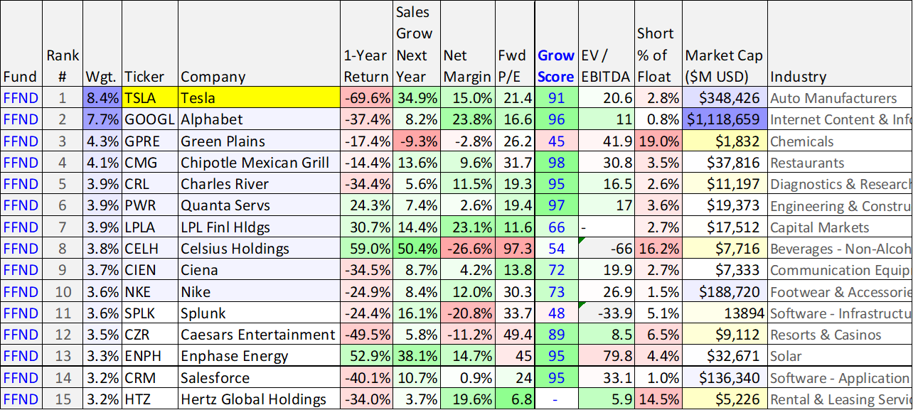
Task: Select the Chemicals industry cell
Action: 840,141
